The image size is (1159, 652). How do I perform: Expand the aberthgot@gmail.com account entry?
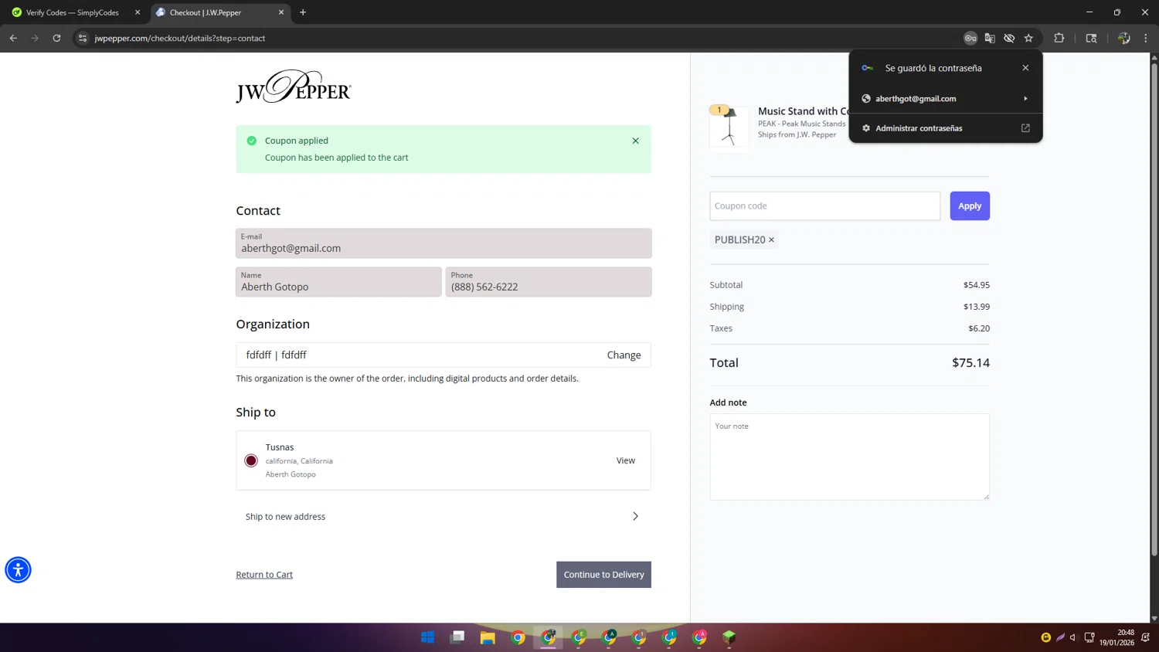(x=946, y=99)
